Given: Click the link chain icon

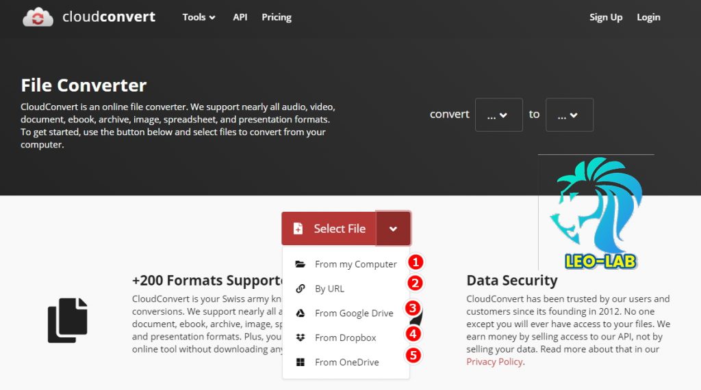Looking at the screenshot, I should [301, 289].
